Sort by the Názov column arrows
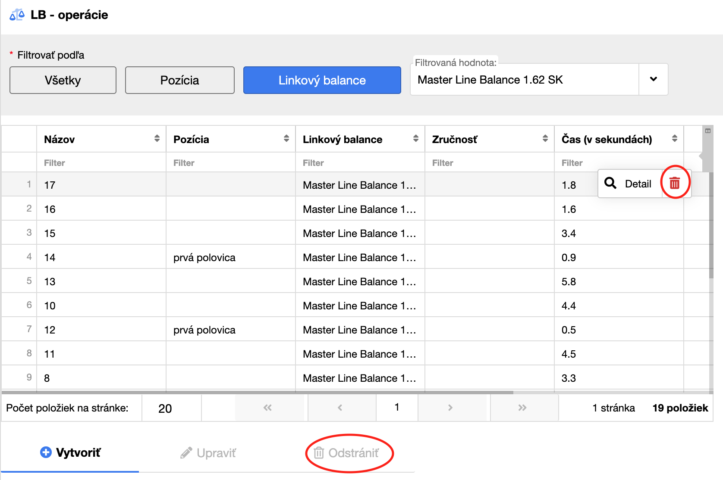 point(157,138)
